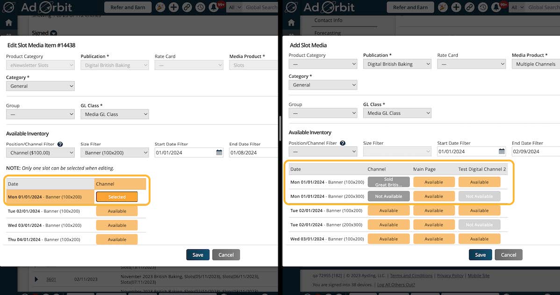Image resolution: width=560 pixels, height=295 pixels.
Task: Click the celebration icon in left window header
Action: tap(160, 7)
